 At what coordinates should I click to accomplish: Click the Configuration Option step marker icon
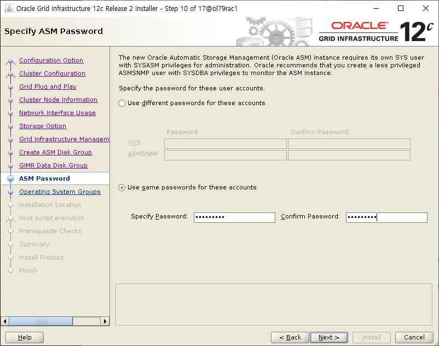click(x=10, y=61)
